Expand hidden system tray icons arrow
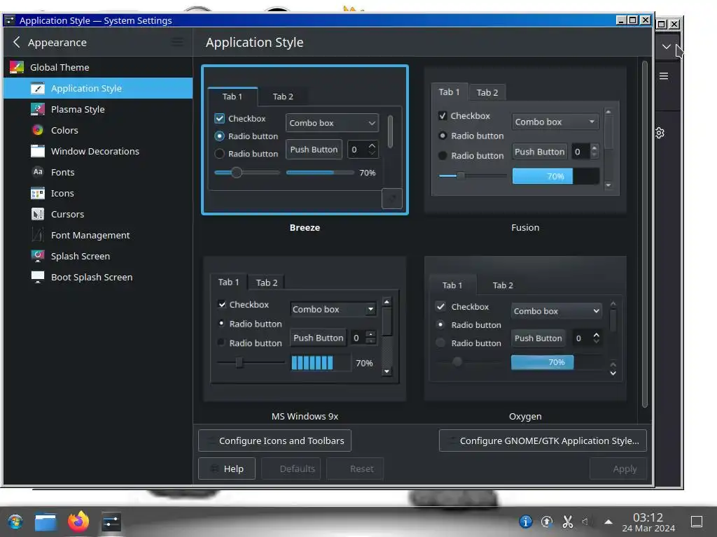 (608, 522)
